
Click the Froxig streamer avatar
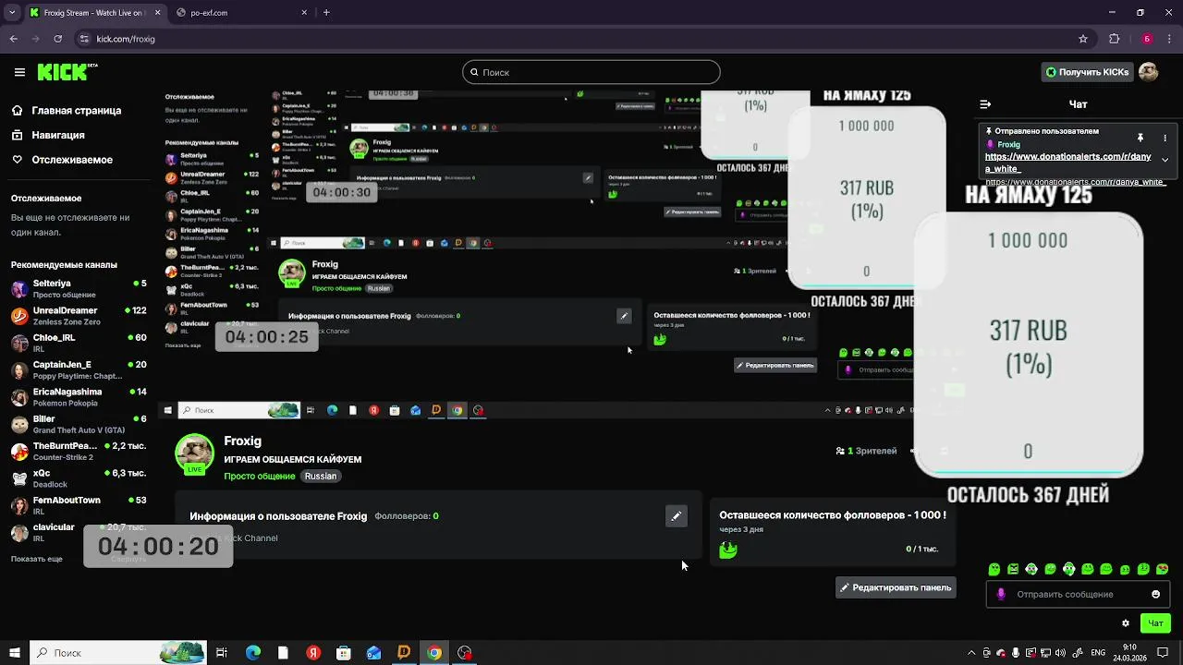click(195, 454)
